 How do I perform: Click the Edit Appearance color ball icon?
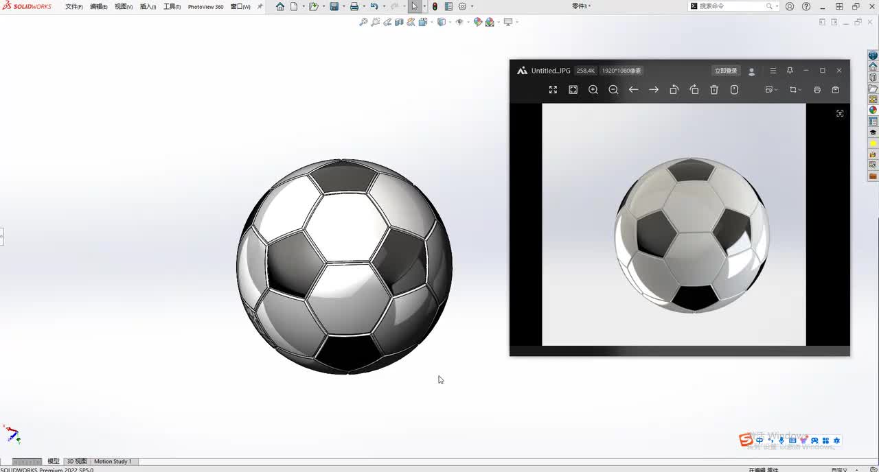(x=478, y=22)
